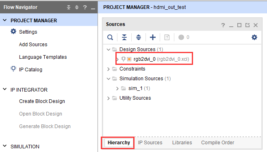The height and width of the screenshot is (152, 267).
Task: Click the grayed document info icon in Sources toolbar
Action: tap(167, 37)
